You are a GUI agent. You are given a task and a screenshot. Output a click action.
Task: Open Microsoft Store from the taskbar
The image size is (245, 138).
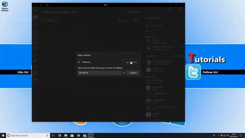[x=72, y=135]
